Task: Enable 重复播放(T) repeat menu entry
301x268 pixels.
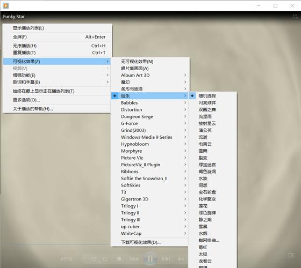Action: 57,53
